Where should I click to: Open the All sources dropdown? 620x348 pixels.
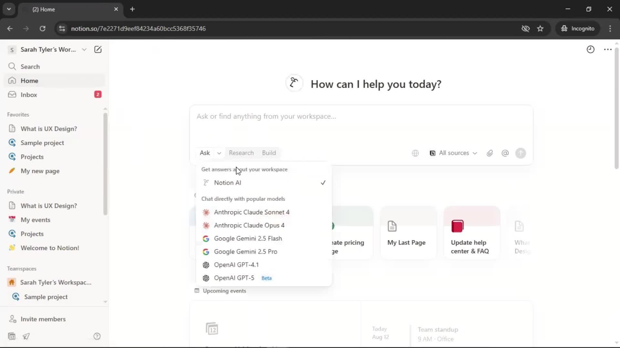(x=453, y=153)
